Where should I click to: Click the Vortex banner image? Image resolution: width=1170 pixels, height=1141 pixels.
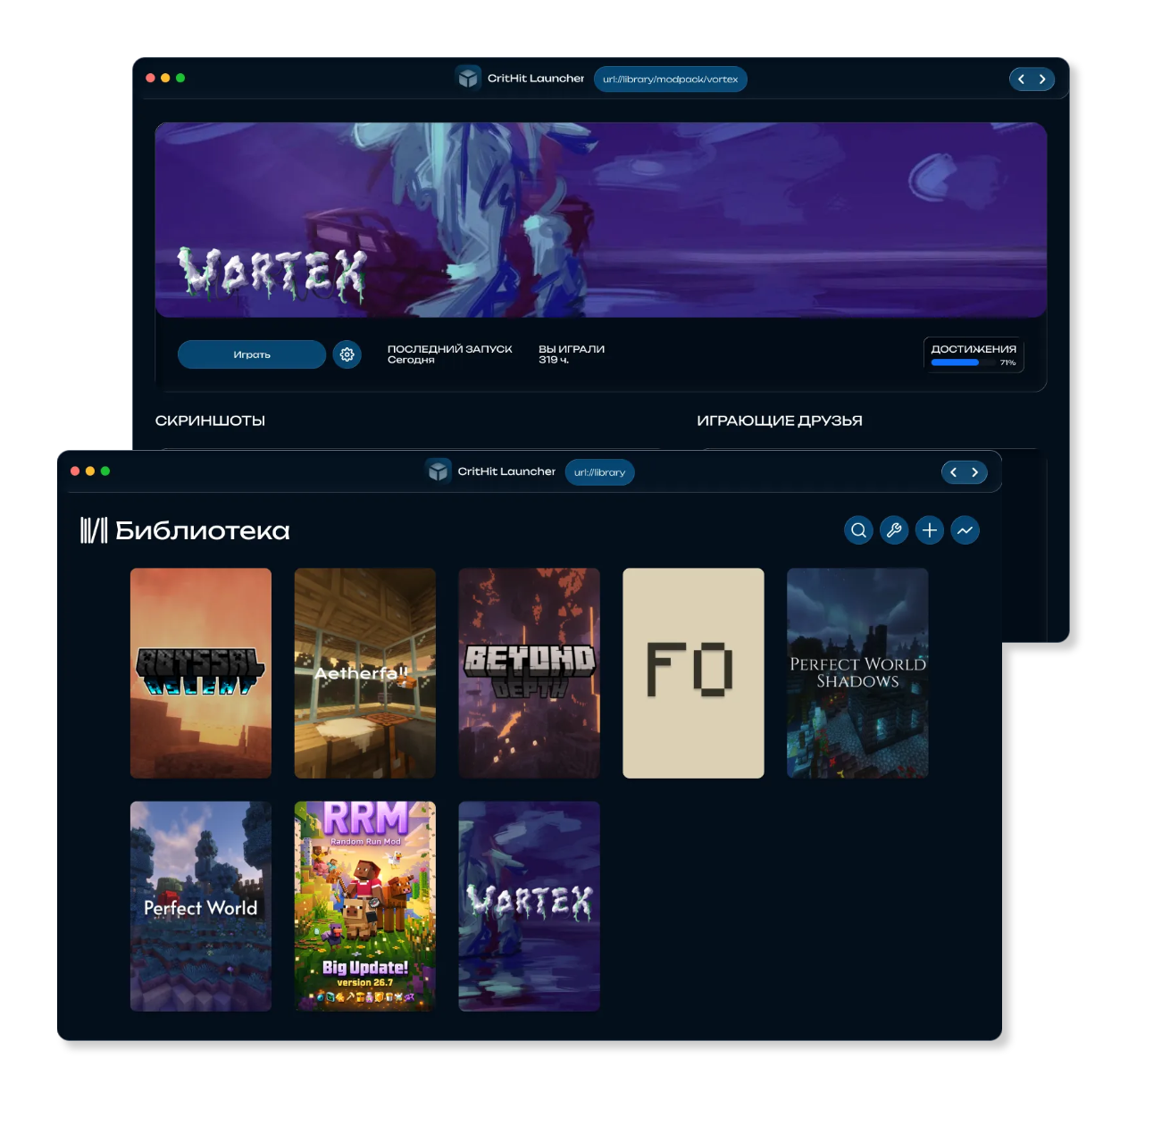pos(601,220)
